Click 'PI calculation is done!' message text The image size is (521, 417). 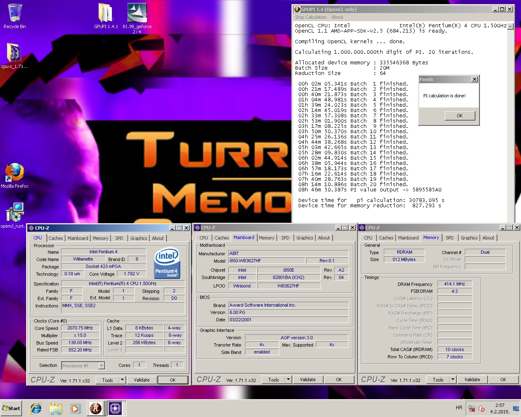(444, 96)
